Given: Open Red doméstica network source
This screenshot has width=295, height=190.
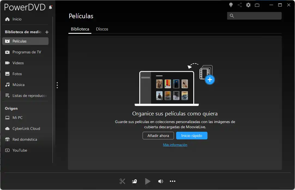Looking at the screenshot, I should coord(25,139).
